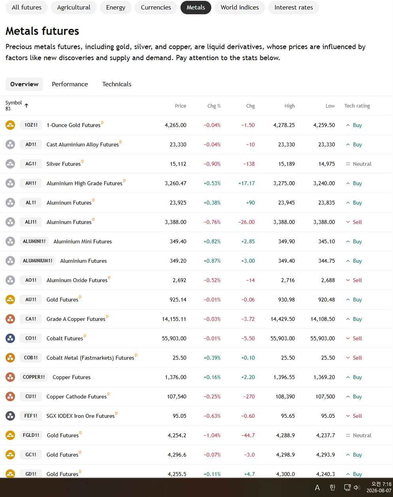393x497 pixels.
Task: Click Sell rating in ALI1! row
Action: pos(354,222)
